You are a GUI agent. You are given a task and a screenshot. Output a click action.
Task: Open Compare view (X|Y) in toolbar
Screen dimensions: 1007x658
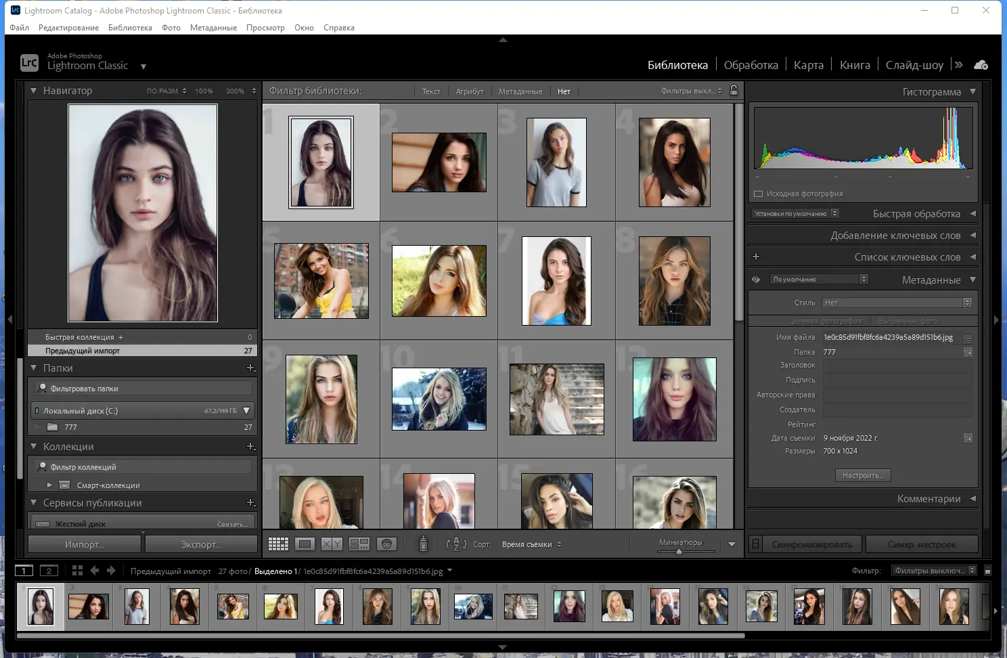332,544
